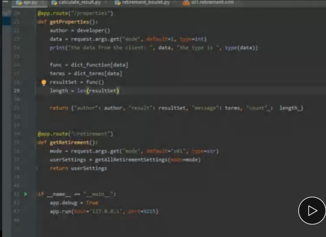Click the fold end marker beside return userSettings
Screen dimensions: 326x237
pyautogui.click(x=37, y=169)
